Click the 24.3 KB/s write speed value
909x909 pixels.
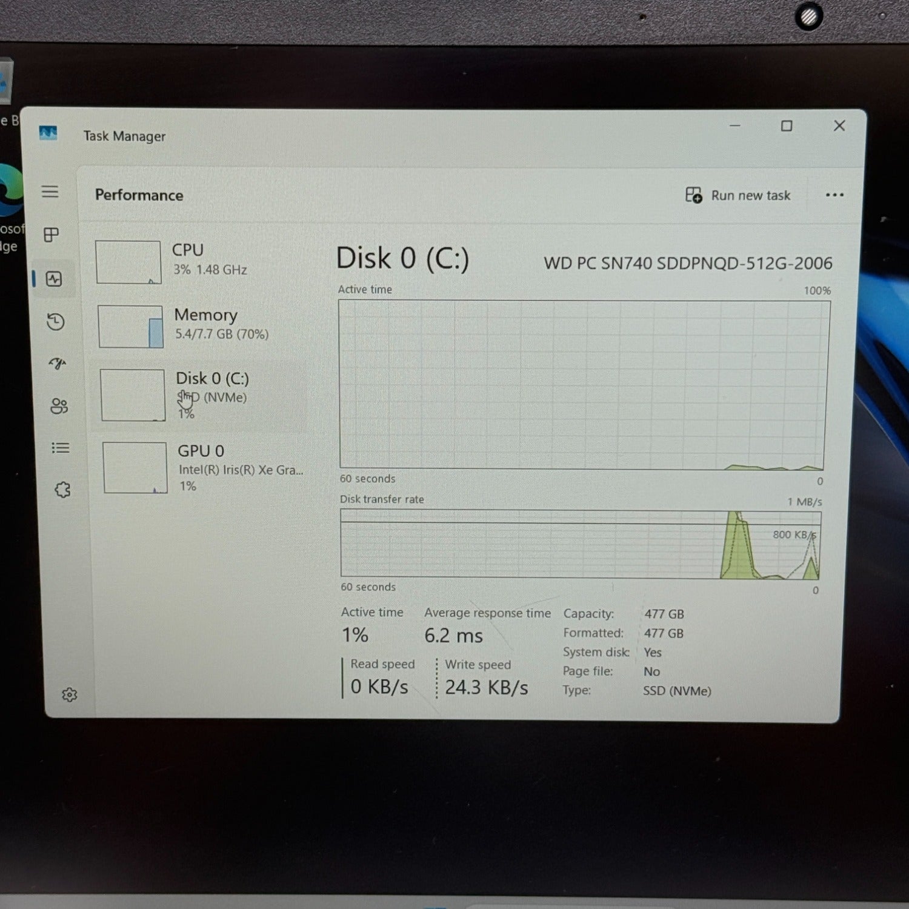(487, 687)
